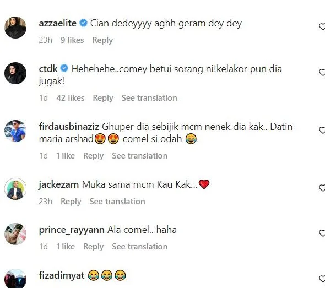Screen dimensions: 325x288
Task: See translation of ctdk's comment
Action: click(149, 98)
